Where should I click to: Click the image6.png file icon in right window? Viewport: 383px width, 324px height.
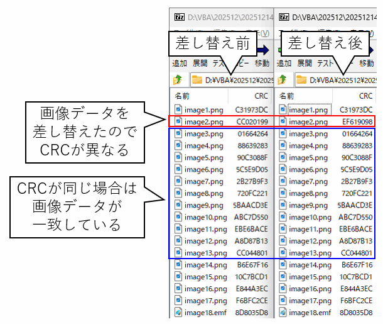[283, 169]
